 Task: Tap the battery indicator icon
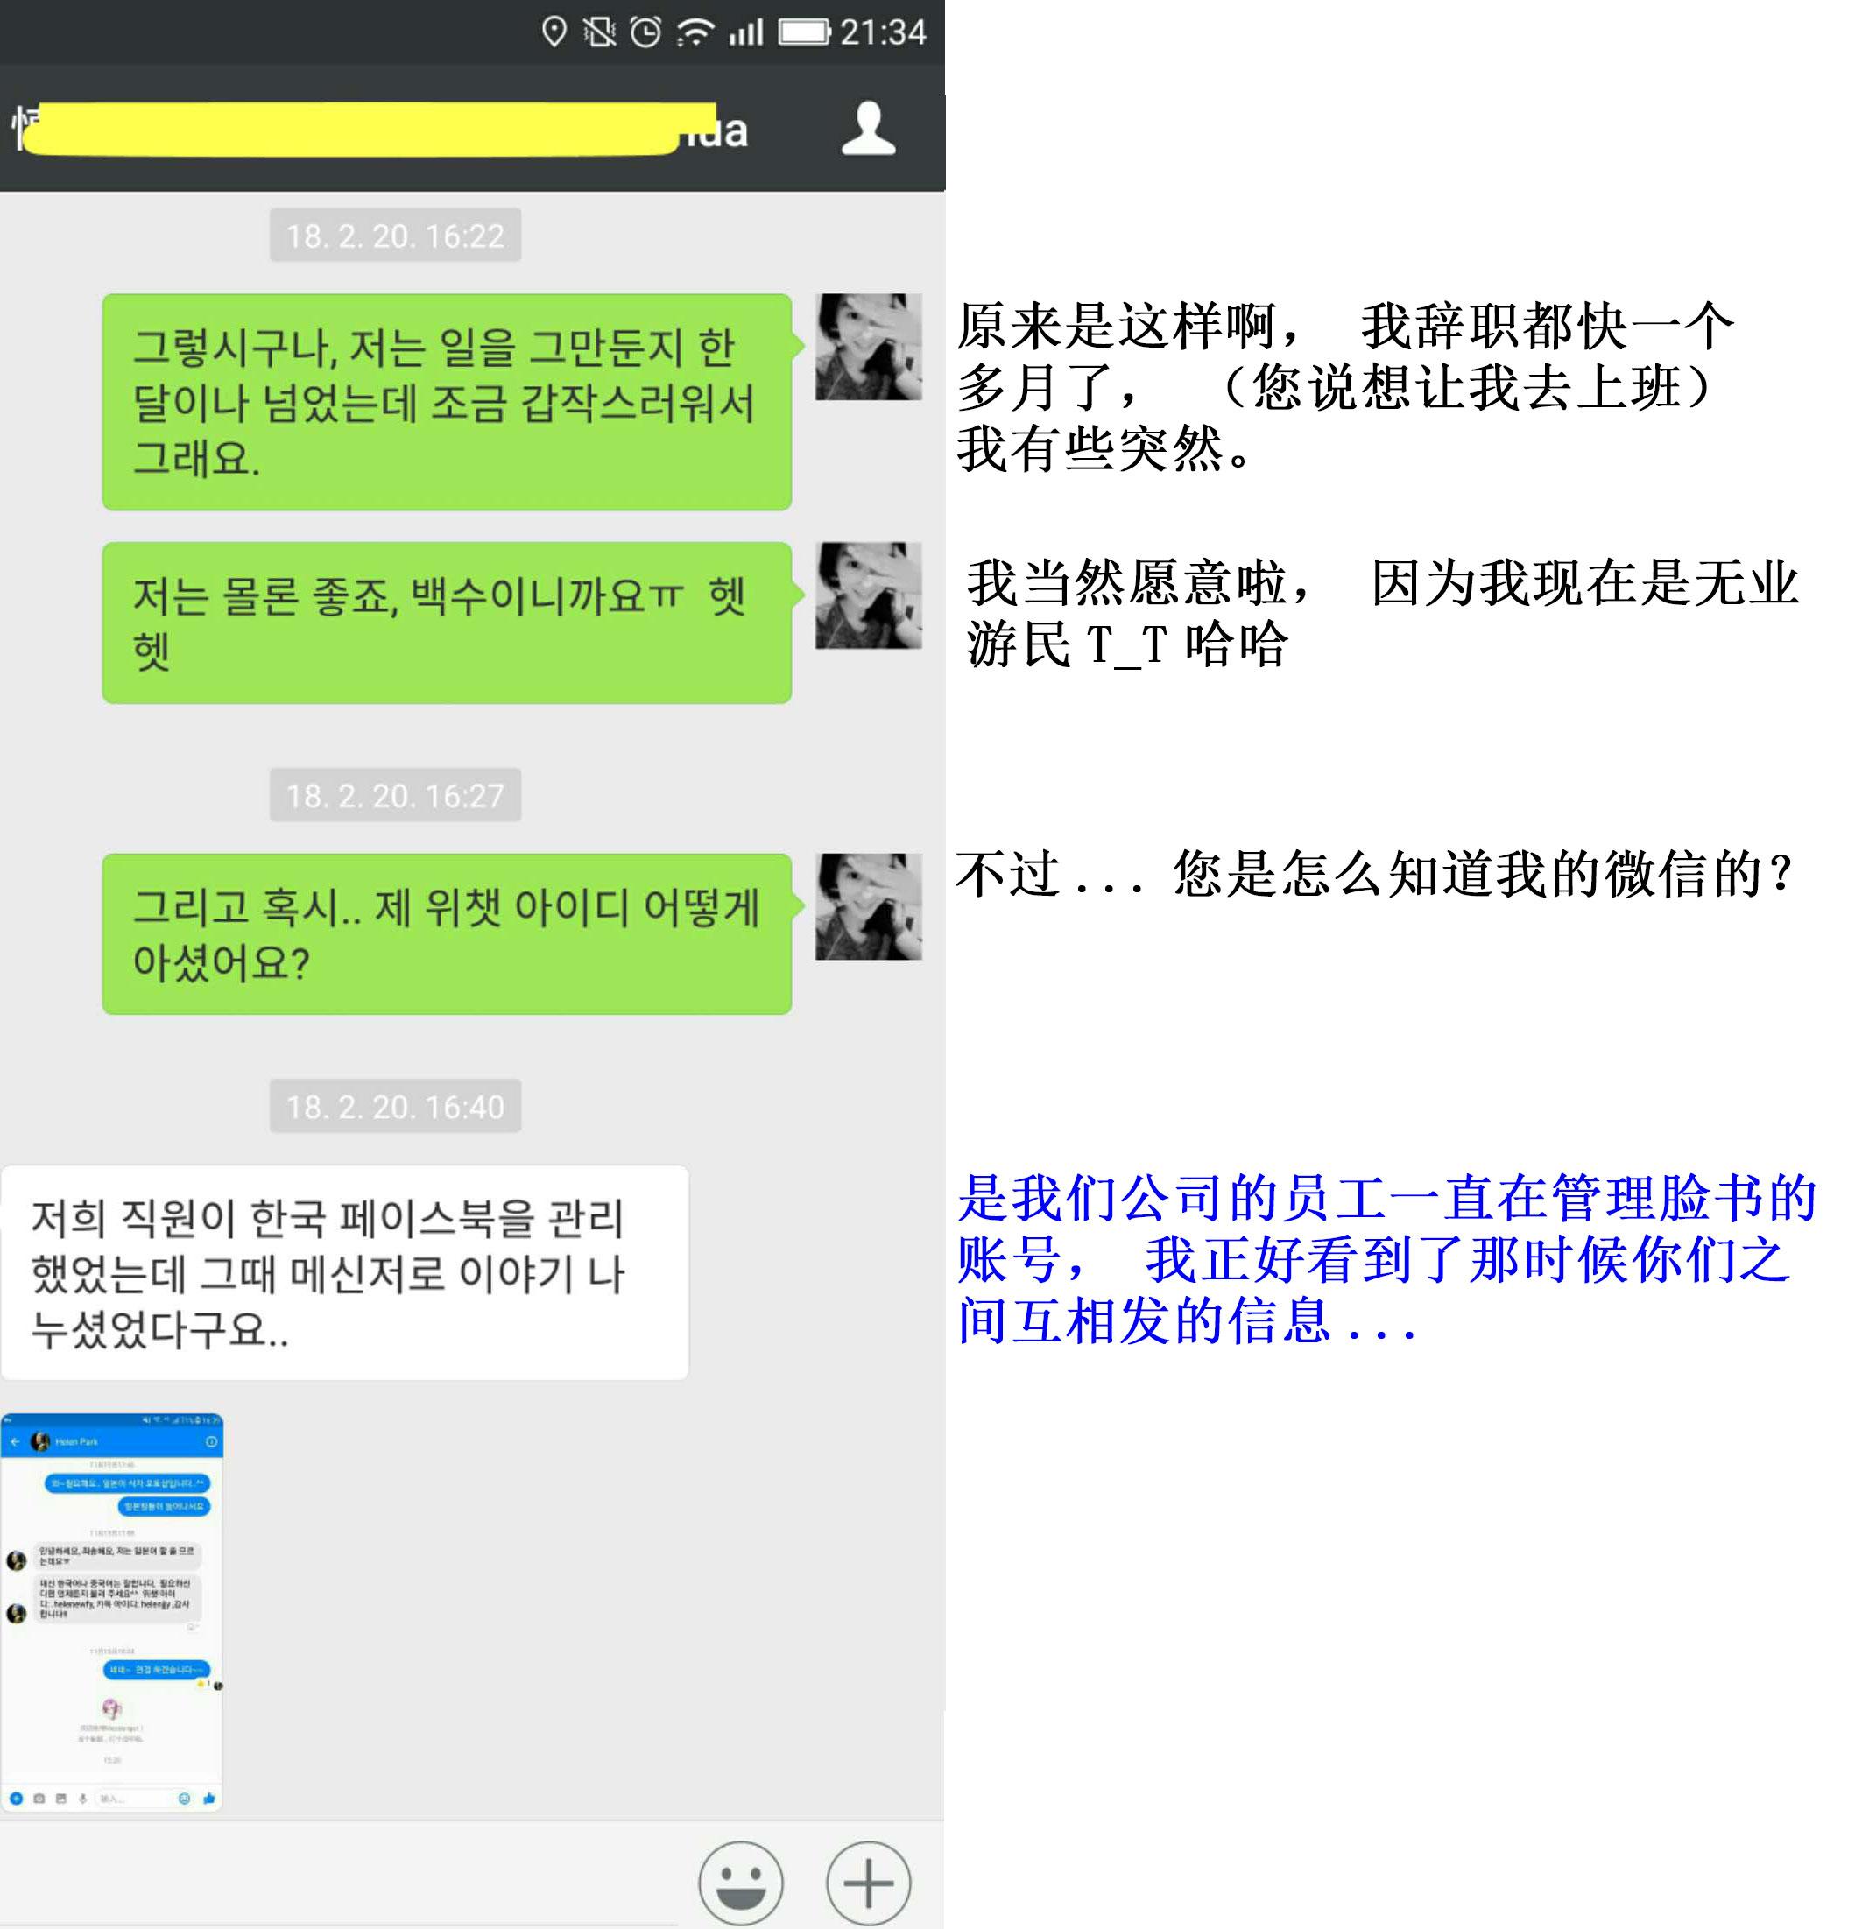[805, 32]
